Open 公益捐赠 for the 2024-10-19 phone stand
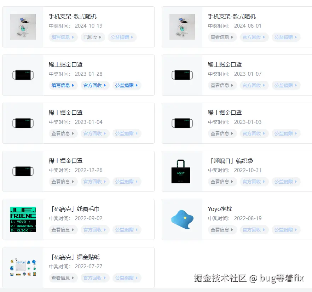 coord(122,37)
